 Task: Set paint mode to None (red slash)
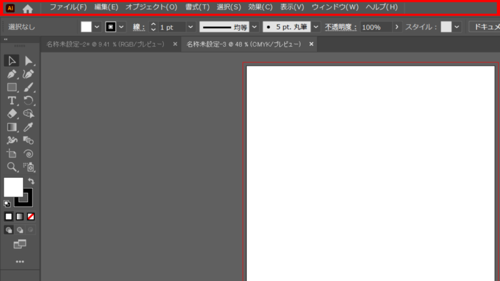[x=30, y=216]
